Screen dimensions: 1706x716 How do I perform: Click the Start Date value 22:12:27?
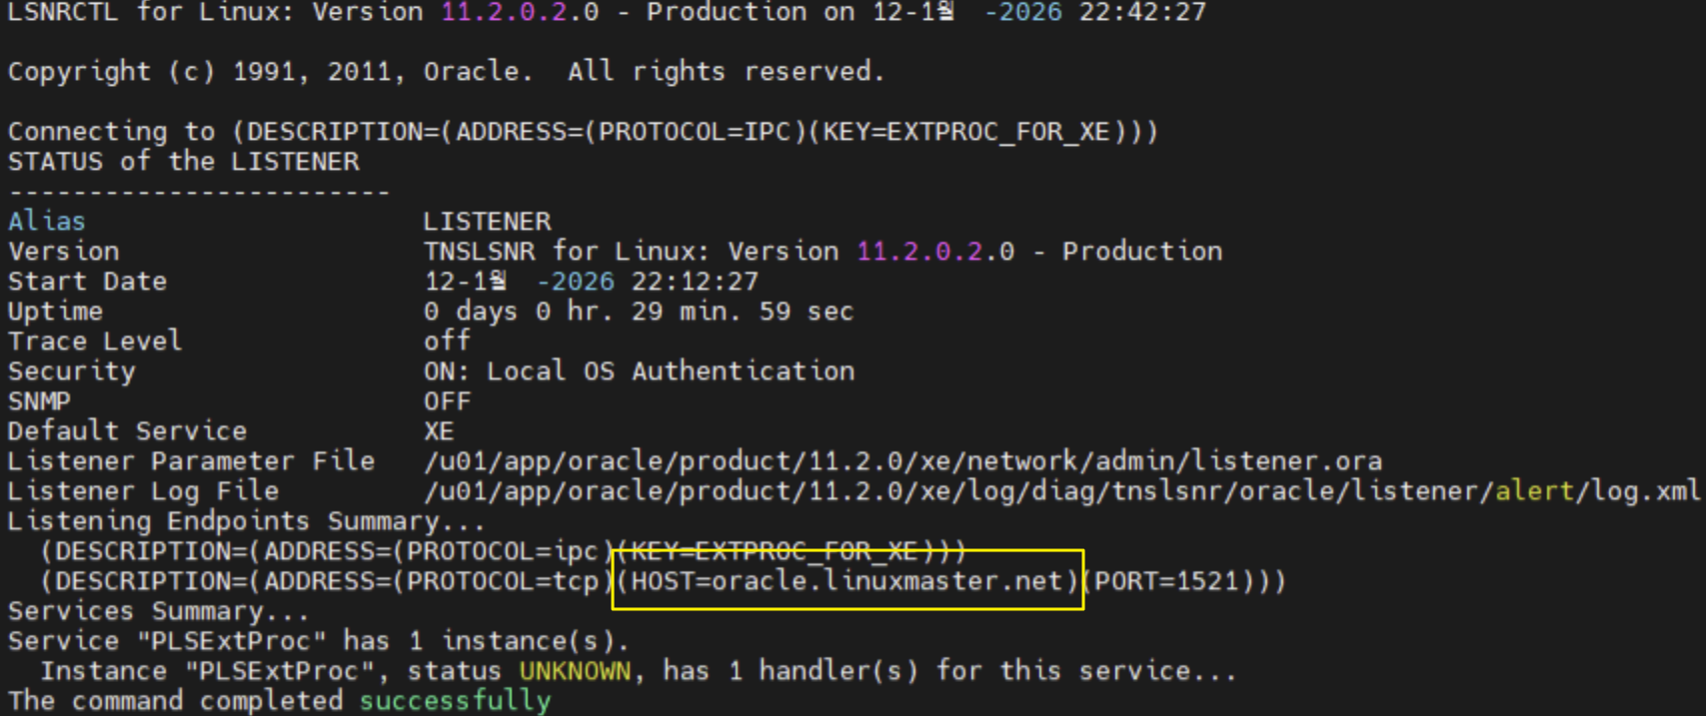[695, 282]
